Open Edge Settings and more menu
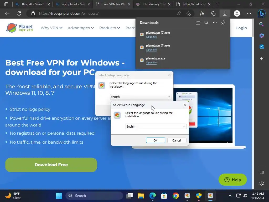 pyautogui.click(x=249, y=13)
